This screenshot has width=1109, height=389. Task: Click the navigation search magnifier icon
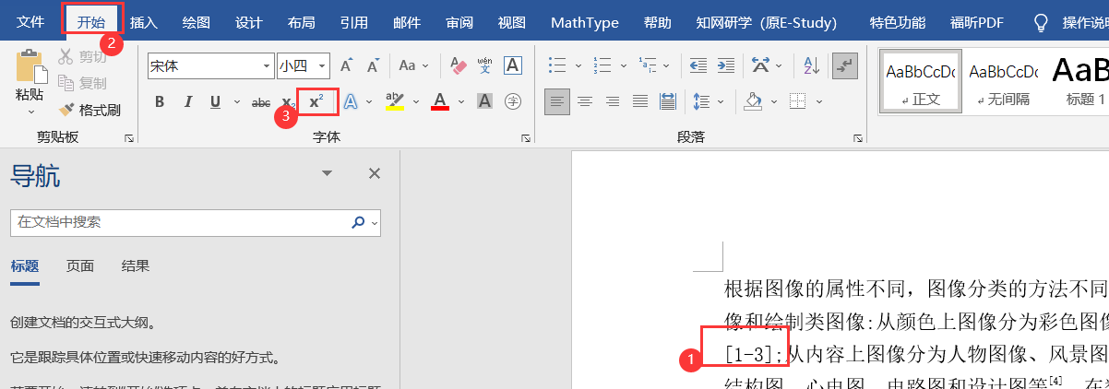[358, 222]
